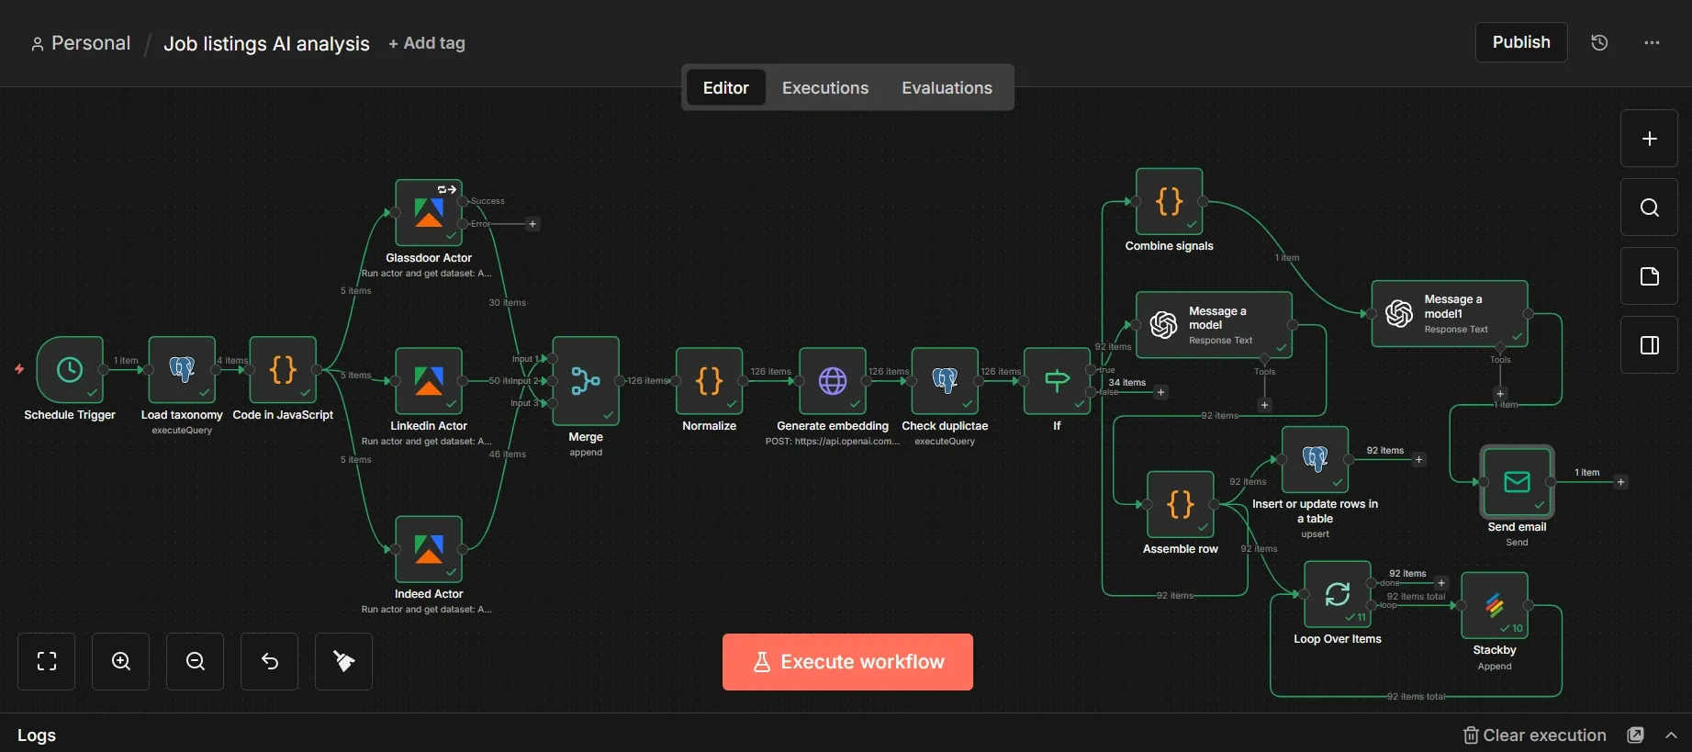Open the Stackby node
1692x752 pixels.
[x=1495, y=605]
